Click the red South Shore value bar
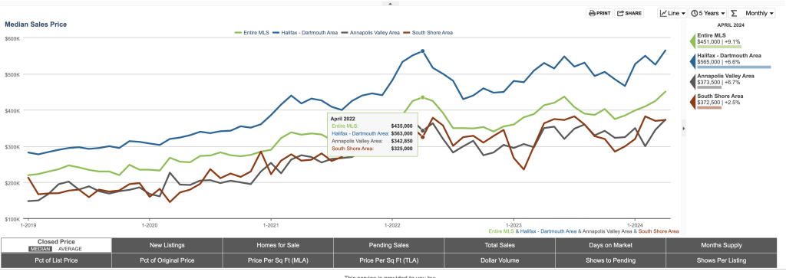Viewport: 786px width, 278px height. pyautogui.click(x=709, y=107)
